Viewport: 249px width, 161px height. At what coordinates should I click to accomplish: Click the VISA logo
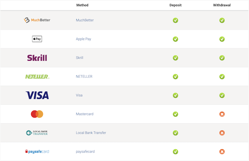[37, 95]
